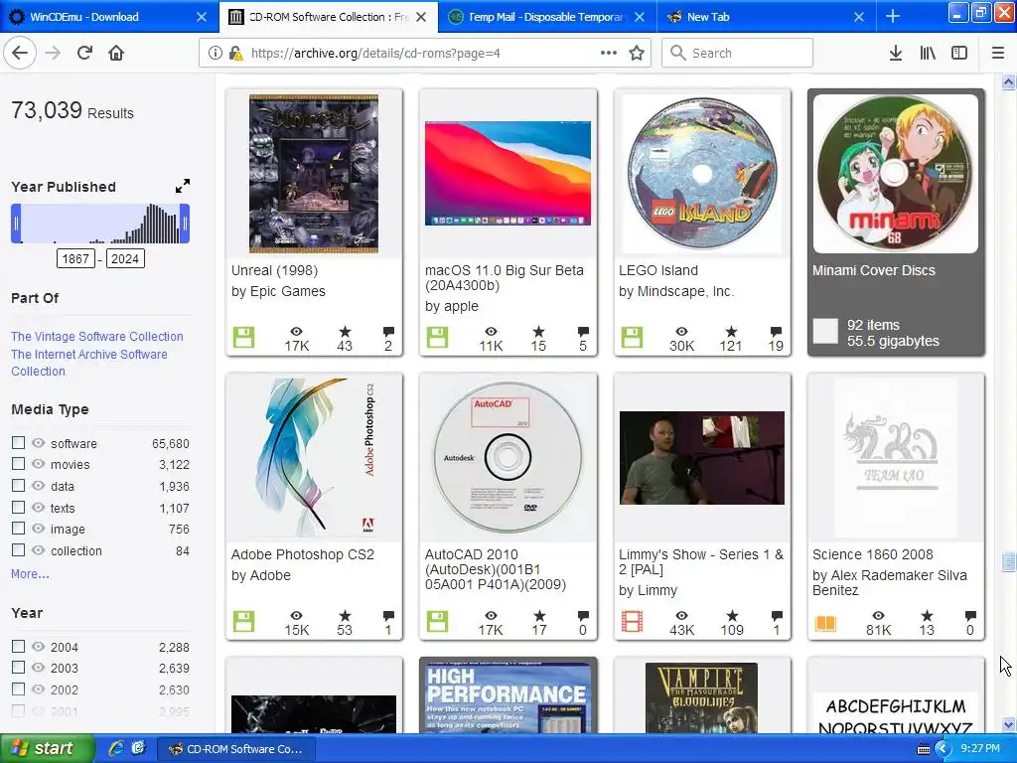Check the 2004 year filter

pos(18,646)
